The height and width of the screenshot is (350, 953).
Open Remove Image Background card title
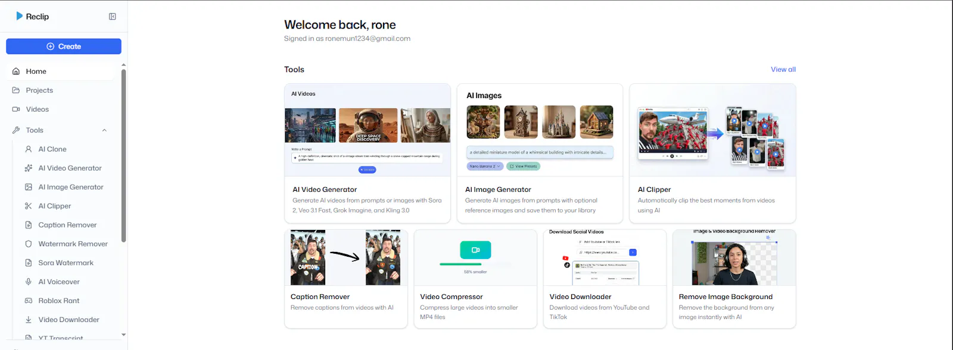pyautogui.click(x=725, y=297)
